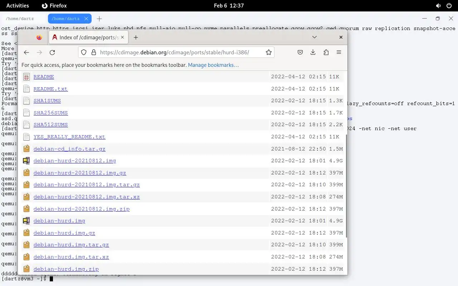Click the volume icon in system tray

click(438, 6)
